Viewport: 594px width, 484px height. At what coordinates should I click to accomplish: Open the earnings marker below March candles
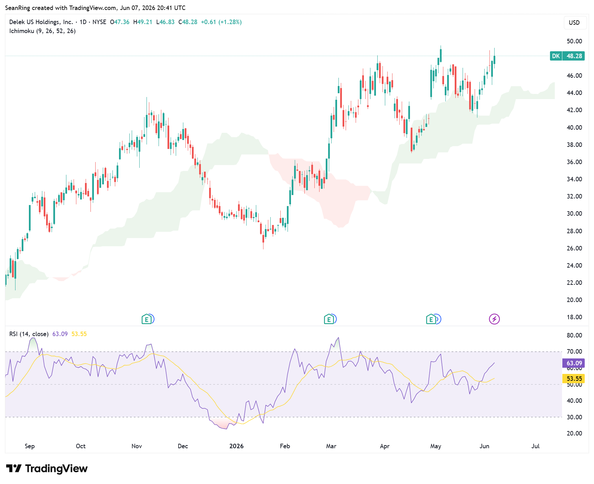329,319
